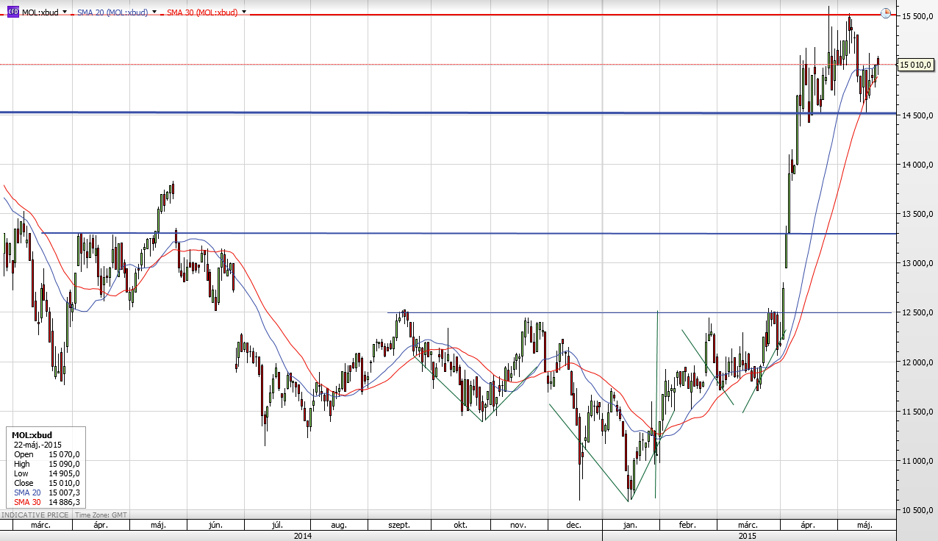
Task: Select the gray horizontal line at 12 500
Action: click(640, 312)
